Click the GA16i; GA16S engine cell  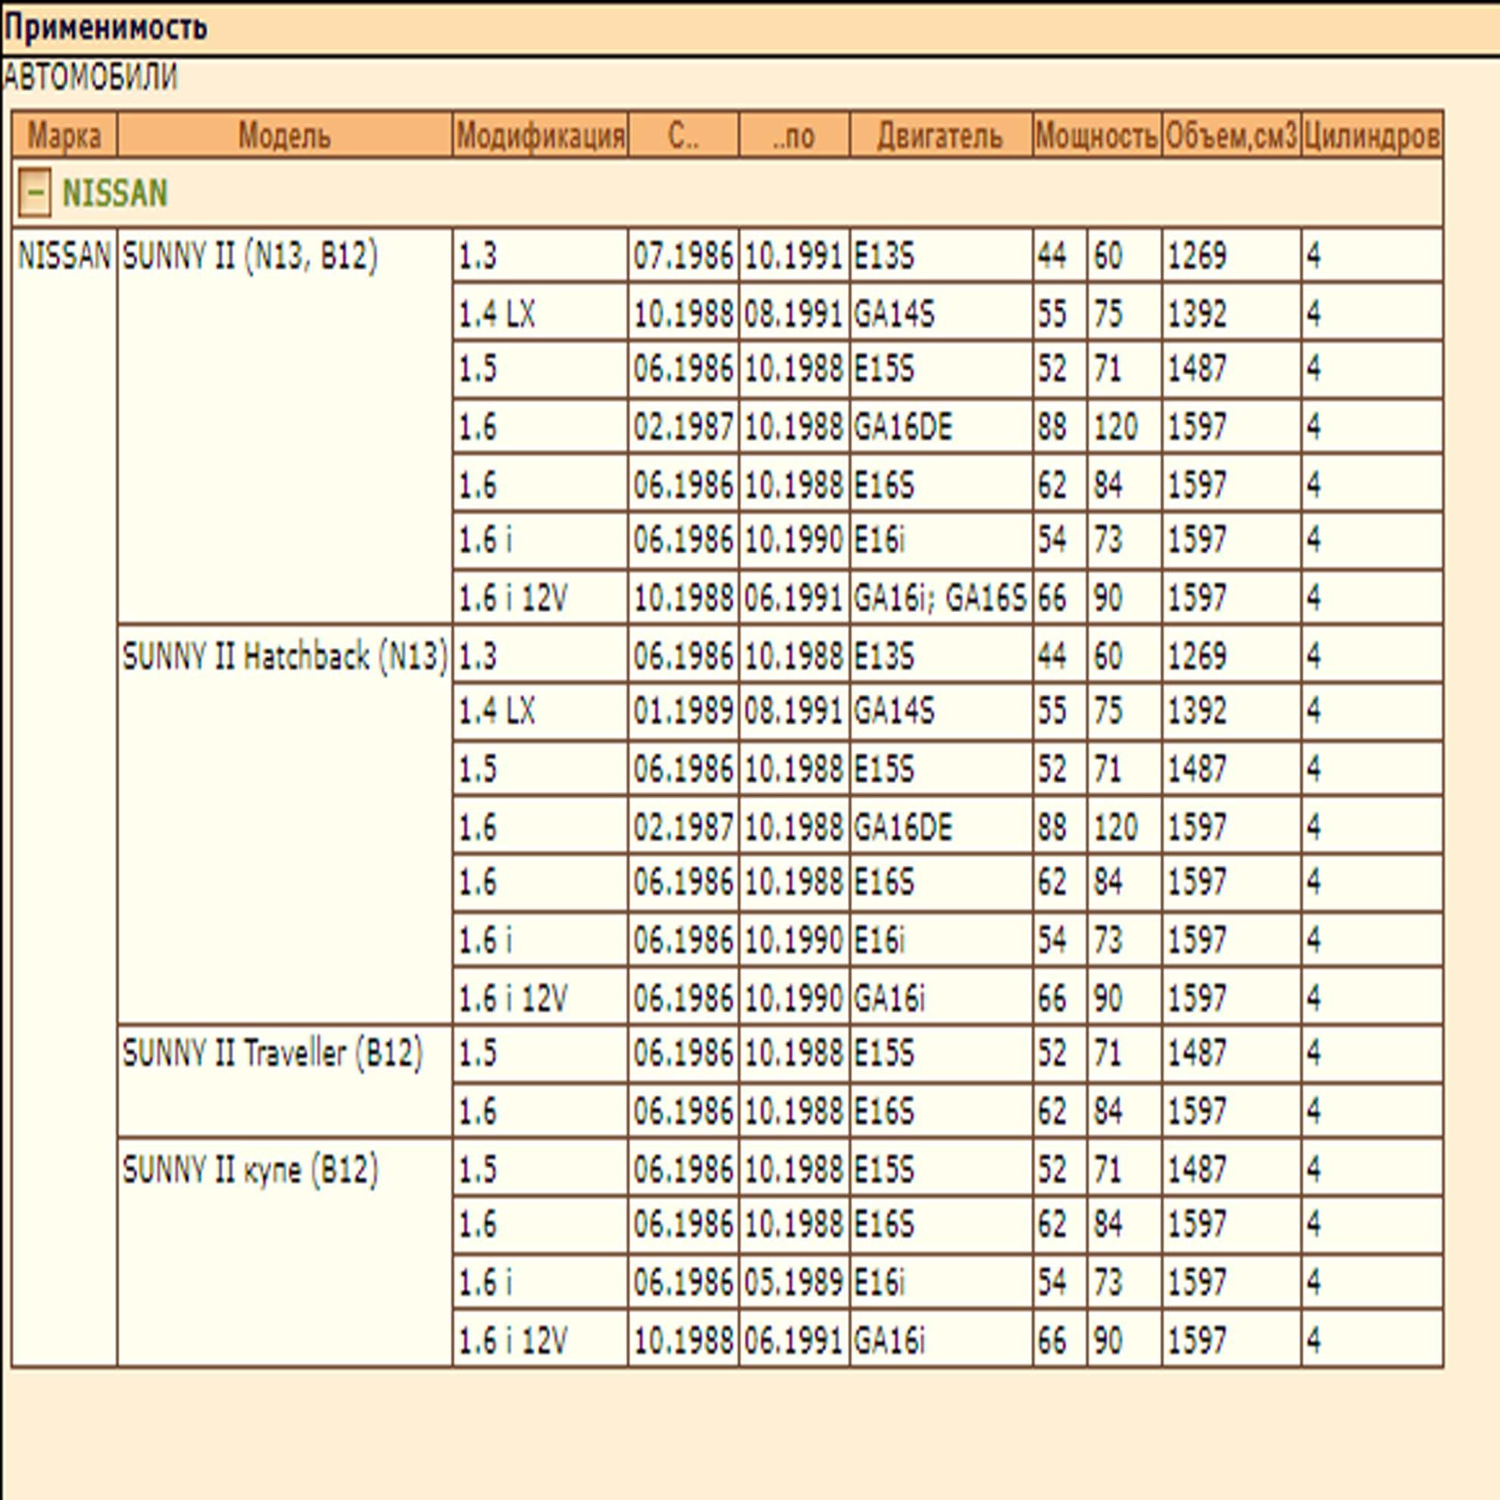(x=940, y=598)
